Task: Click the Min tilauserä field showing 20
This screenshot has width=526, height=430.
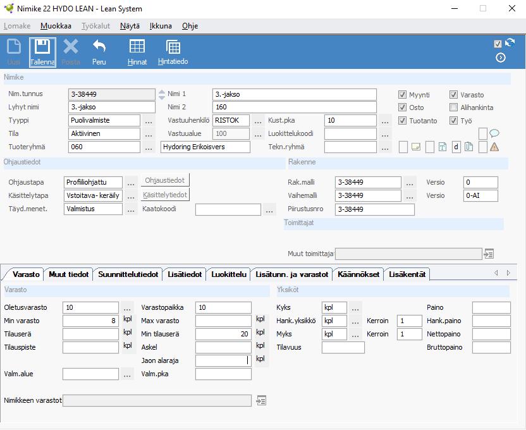Action: [223, 334]
